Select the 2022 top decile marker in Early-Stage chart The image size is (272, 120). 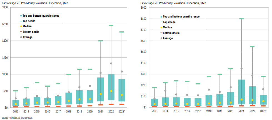(111, 26)
